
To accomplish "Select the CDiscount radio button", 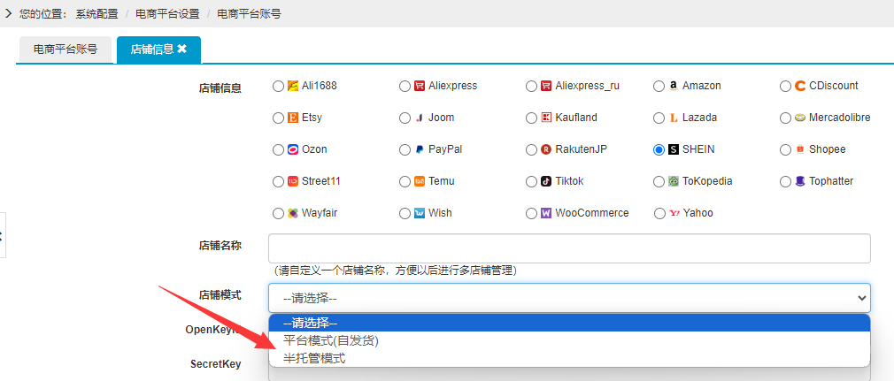I will coord(785,87).
